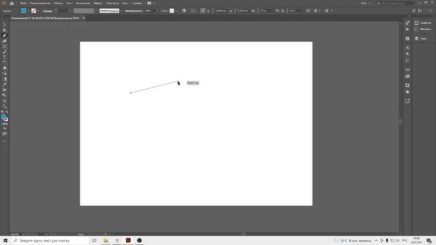This screenshot has height=245, width=436.
Task: Open the stroke color dropdown in control bar
Action: click(x=38, y=11)
